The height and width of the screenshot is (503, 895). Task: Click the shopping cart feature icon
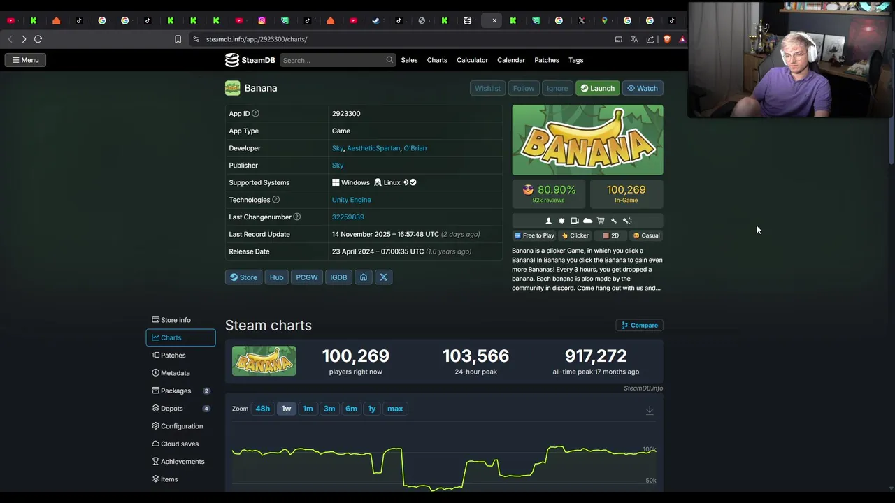point(601,221)
